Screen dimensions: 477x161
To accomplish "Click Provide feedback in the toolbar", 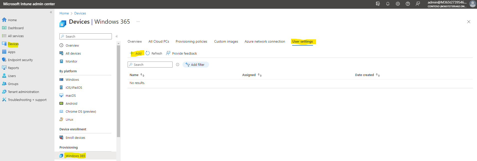I will tap(182, 53).
